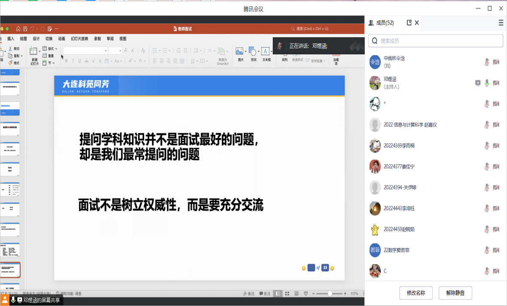Open the font name dropdown
The width and height of the screenshot is (507, 306).
(x=106, y=51)
